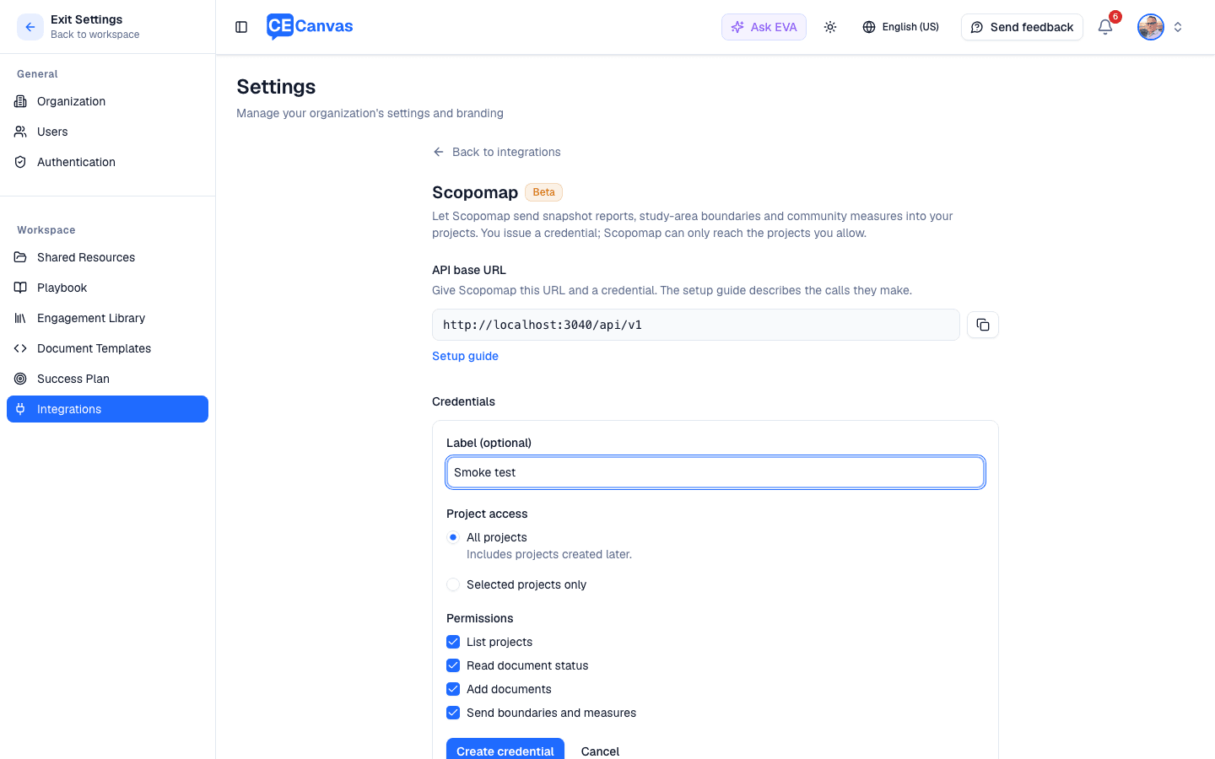The image size is (1215, 759).
Task: Open notifications bell icon
Action: point(1105,27)
